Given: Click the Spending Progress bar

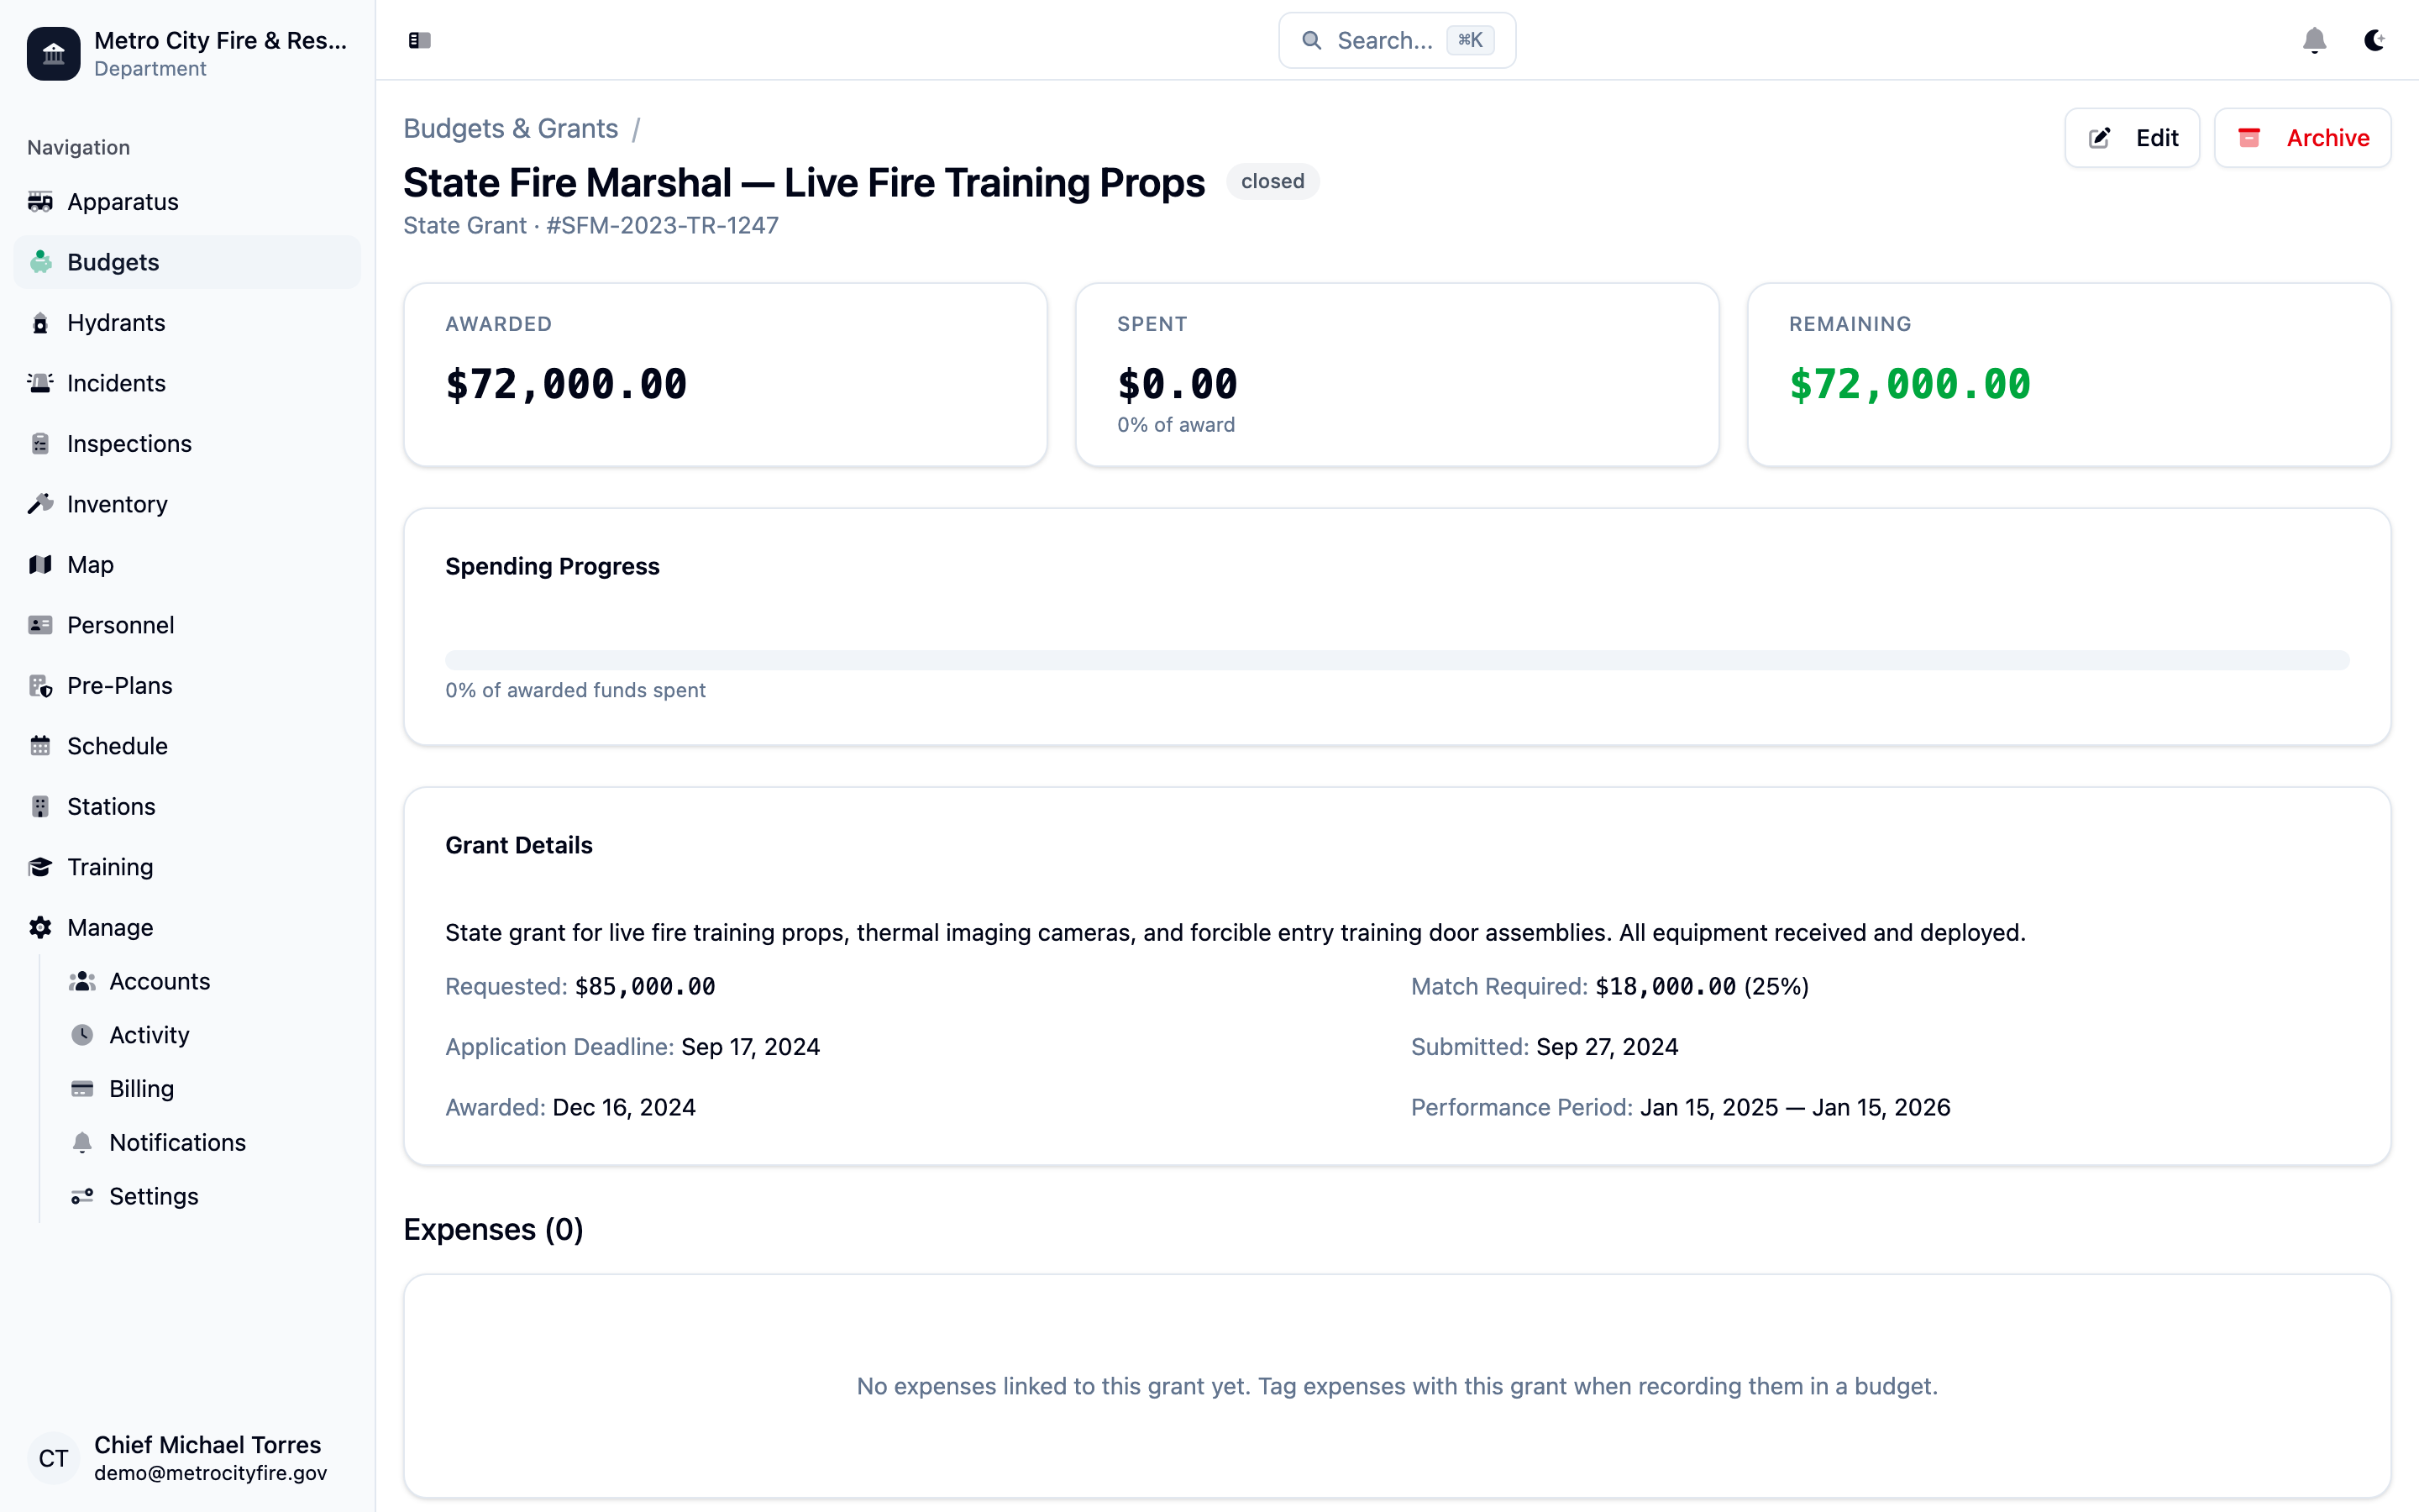Looking at the screenshot, I should pos(1397,660).
